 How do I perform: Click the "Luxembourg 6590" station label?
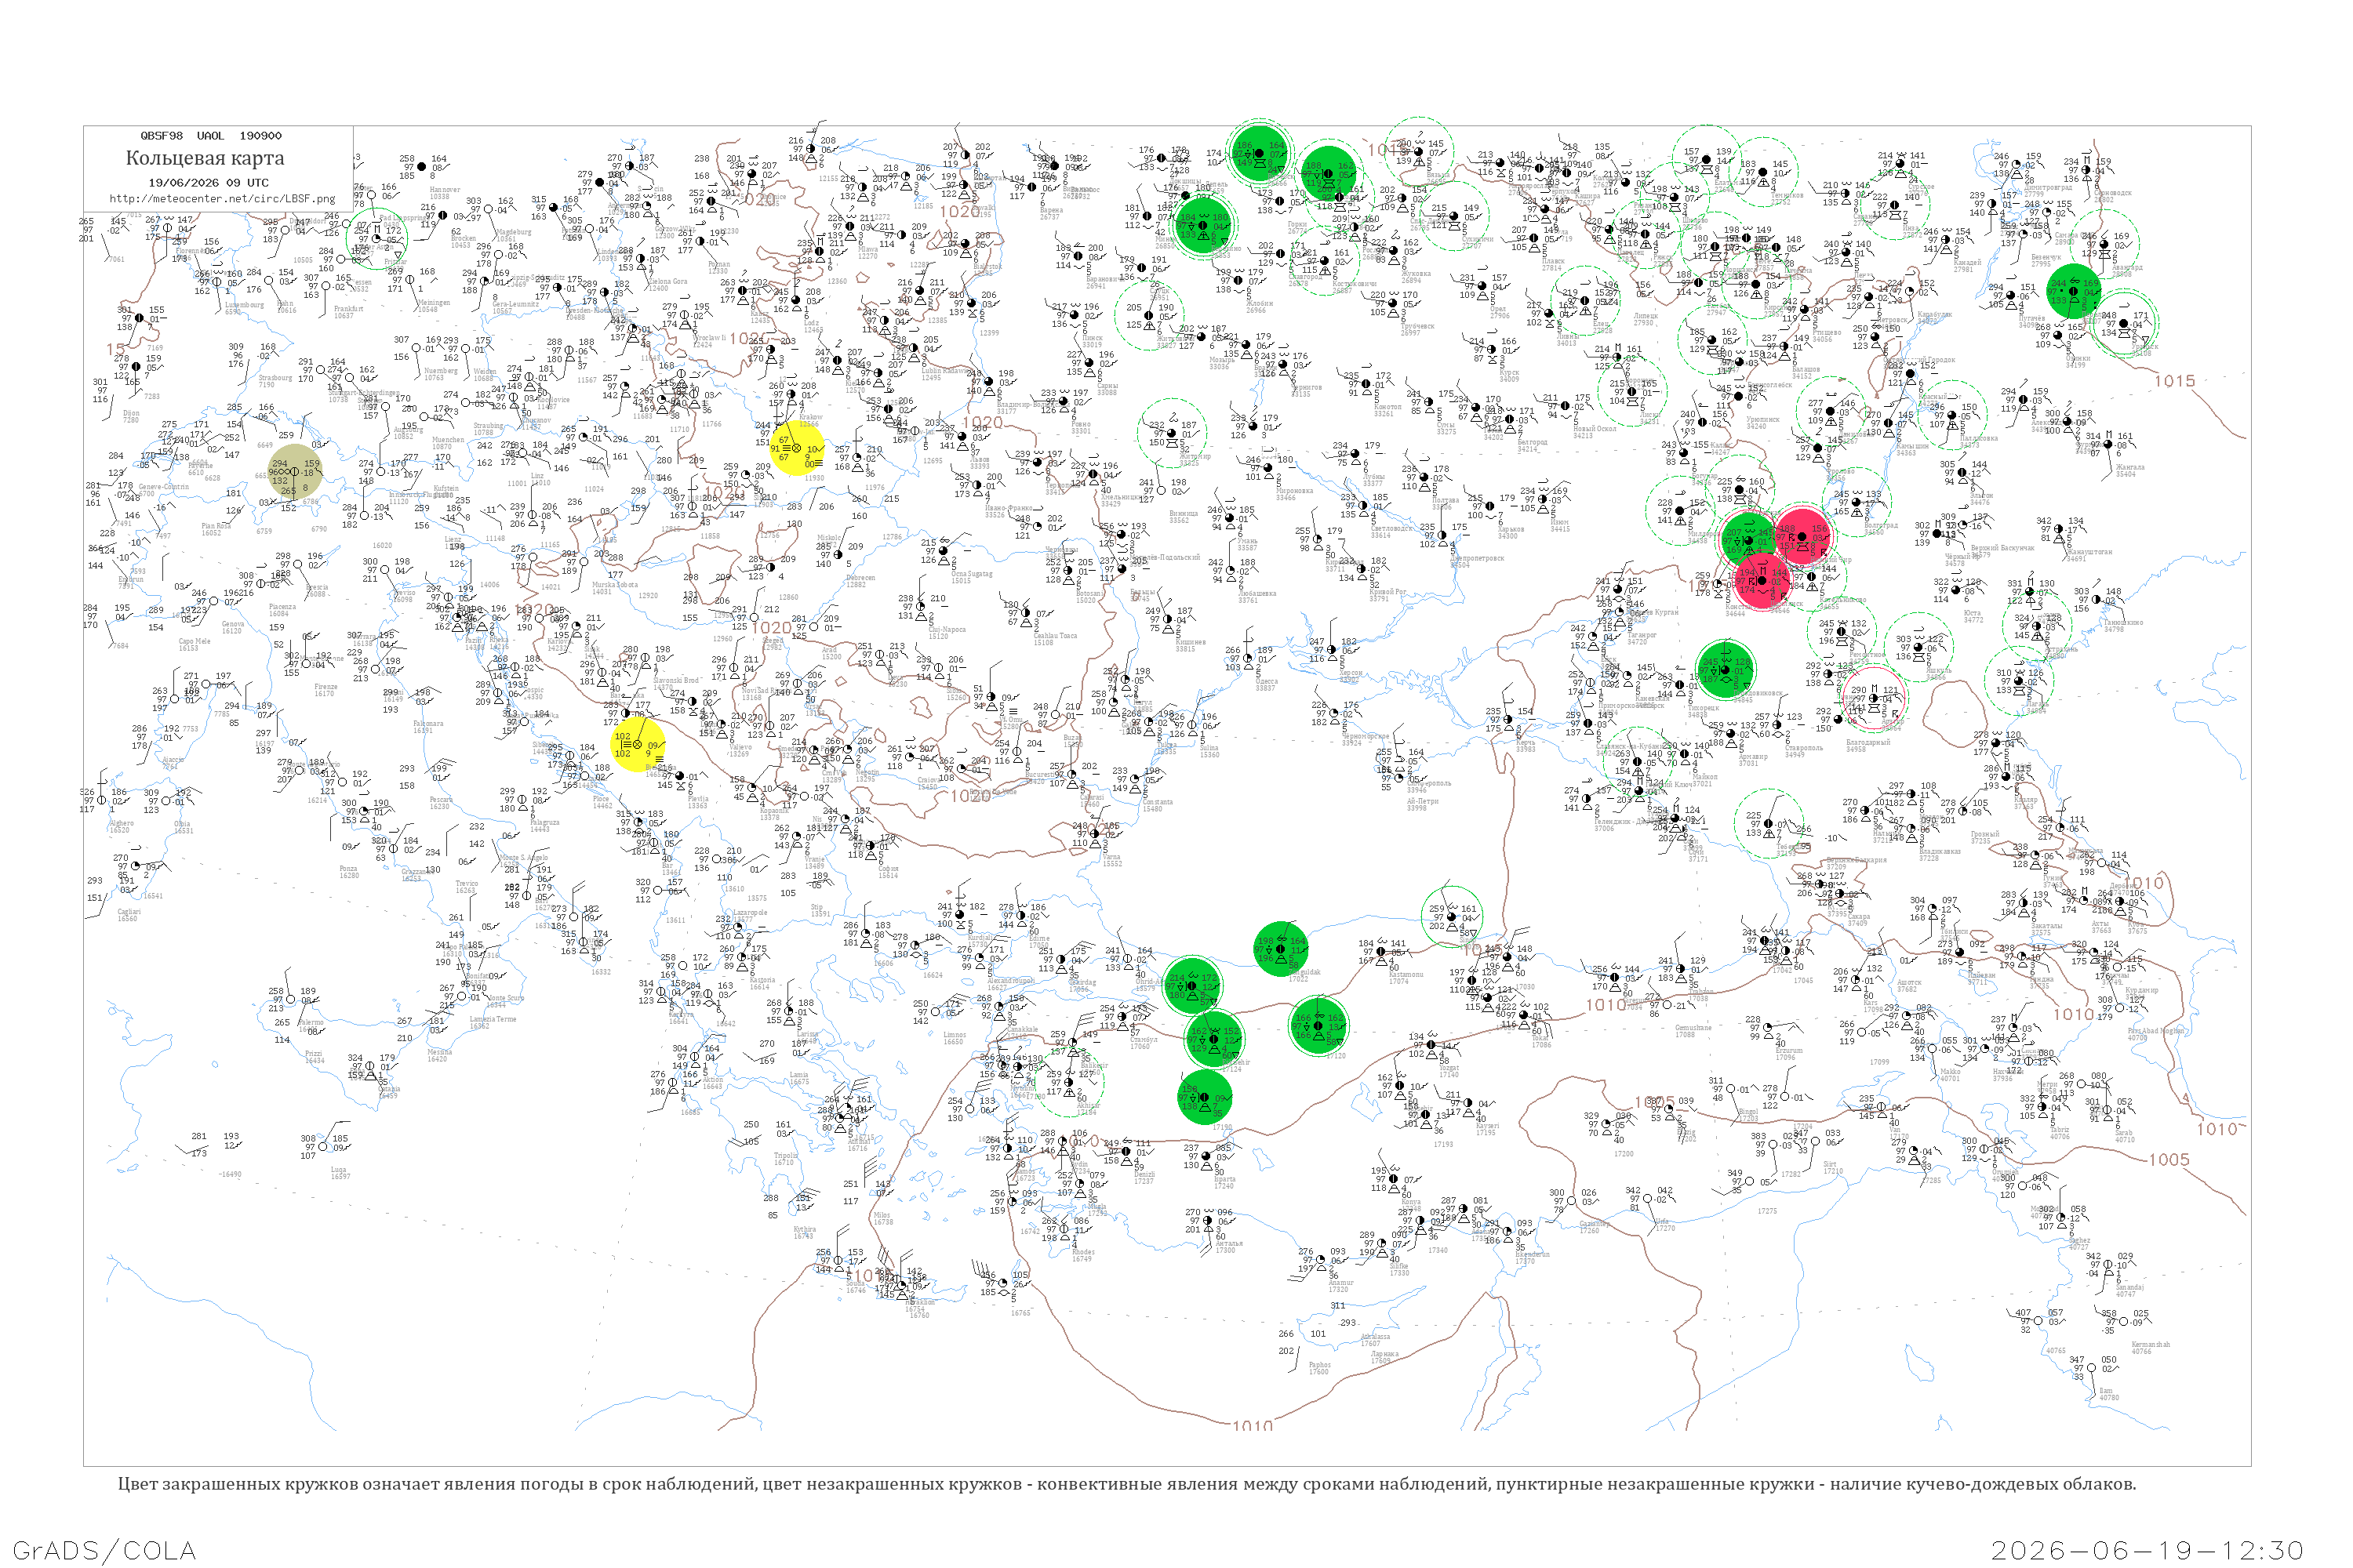pyautogui.click(x=243, y=308)
